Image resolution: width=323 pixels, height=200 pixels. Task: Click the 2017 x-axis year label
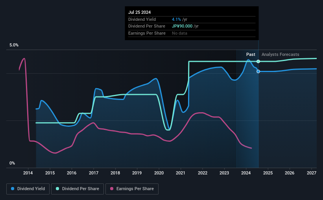[x=94, y=173]
